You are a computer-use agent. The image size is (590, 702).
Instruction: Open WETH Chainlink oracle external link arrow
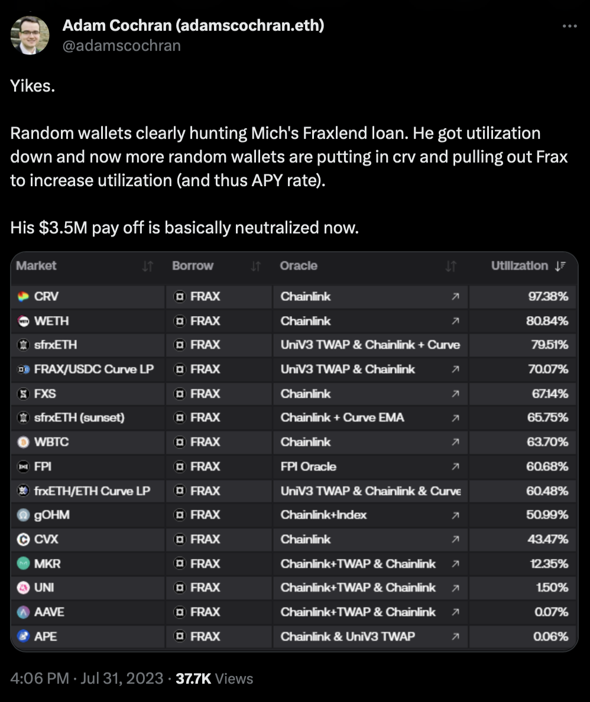[456, 321]
